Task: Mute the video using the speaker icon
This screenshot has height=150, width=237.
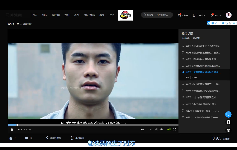Action: pos(142,129)
